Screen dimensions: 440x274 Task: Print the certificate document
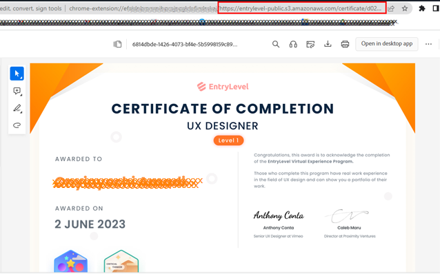[x=345, y=44]
